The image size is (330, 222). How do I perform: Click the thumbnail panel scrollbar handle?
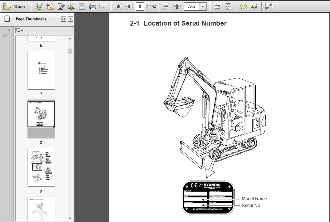click(x=70, y=51)
